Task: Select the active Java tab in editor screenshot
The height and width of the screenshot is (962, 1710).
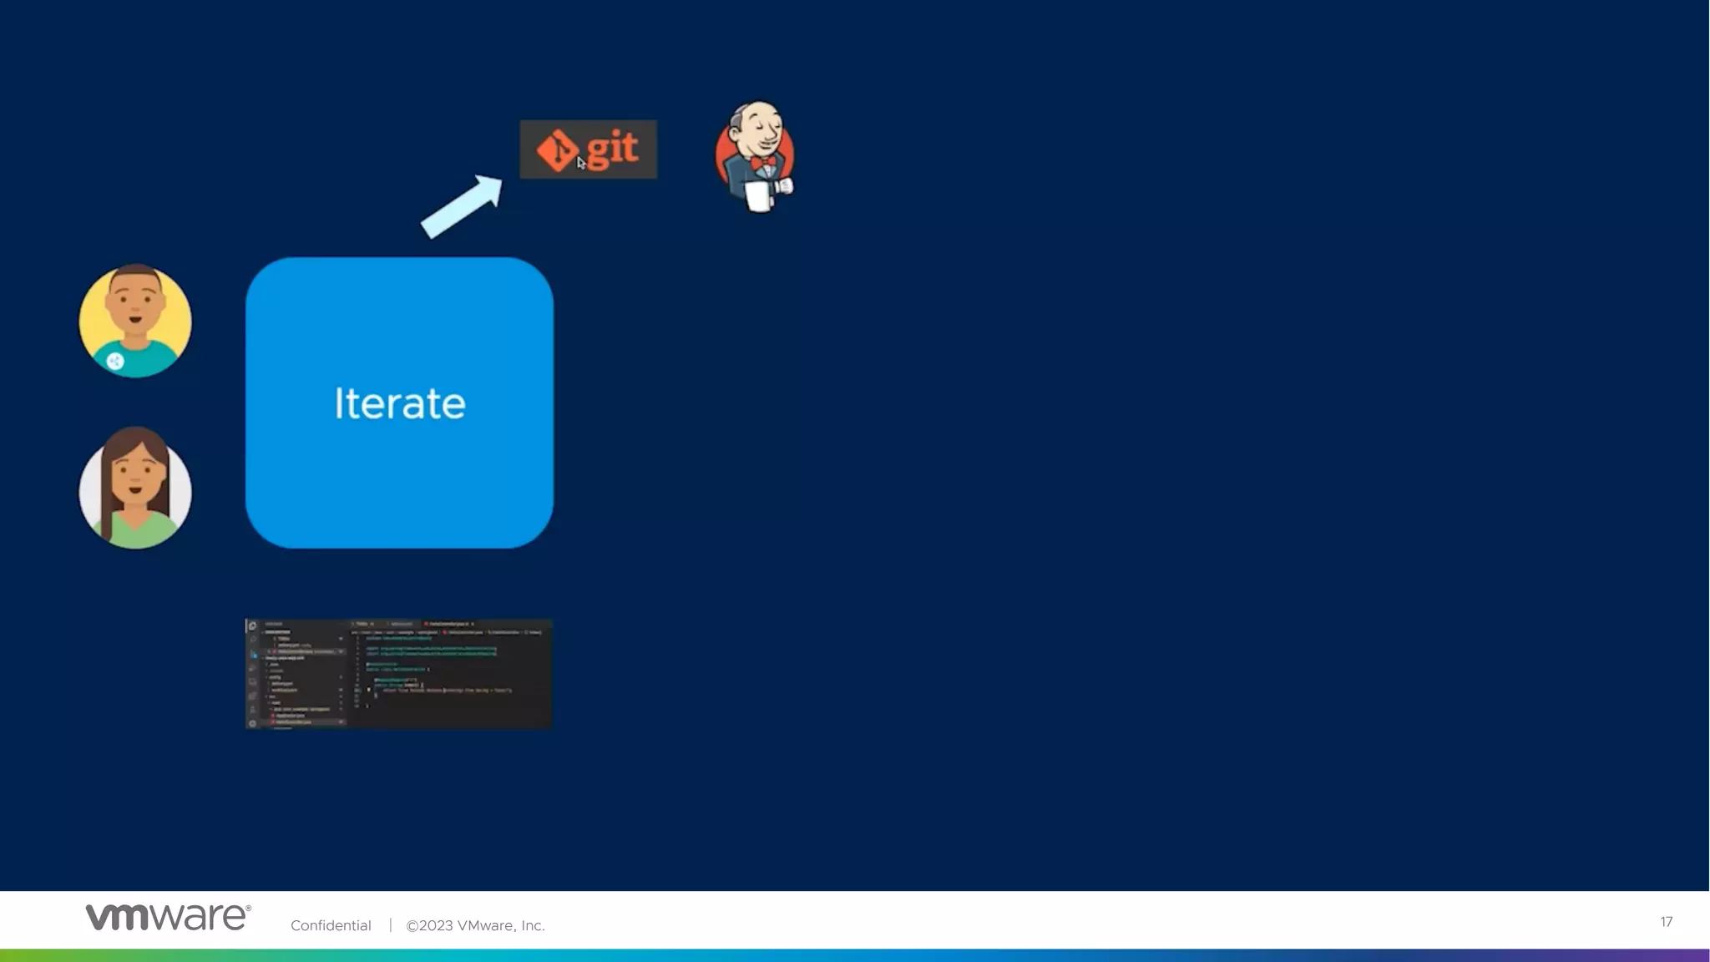Action: pos(449,624)
